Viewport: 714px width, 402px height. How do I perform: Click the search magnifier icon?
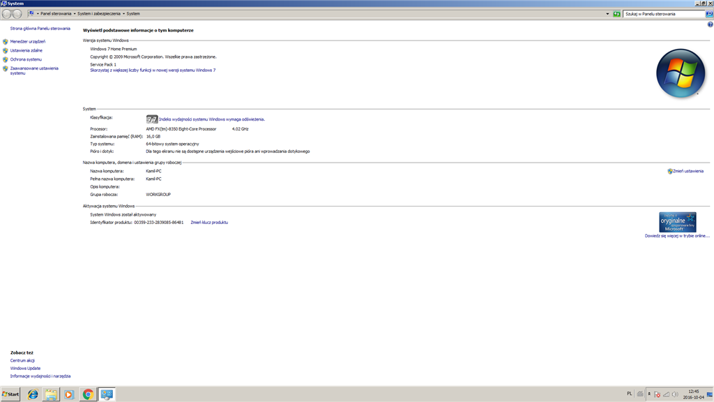pos(709,14)
